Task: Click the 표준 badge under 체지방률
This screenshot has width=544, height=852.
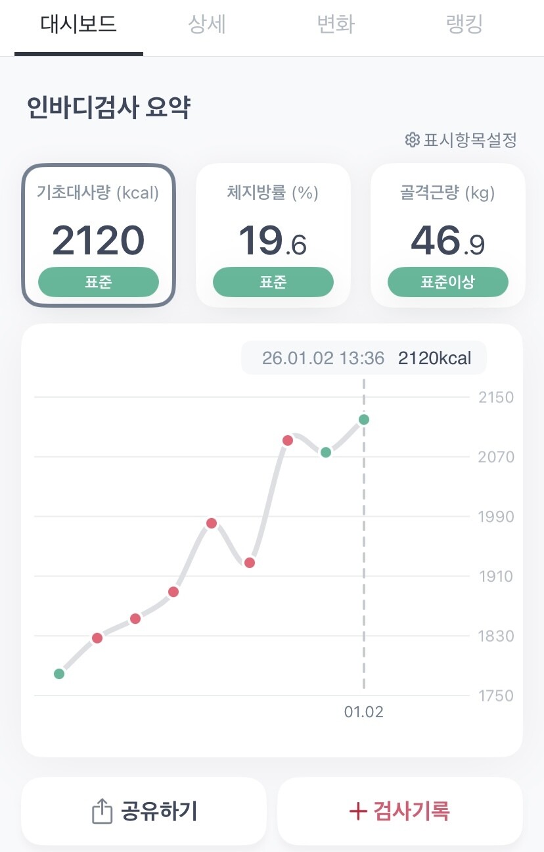Action: [x=273, y=283]
